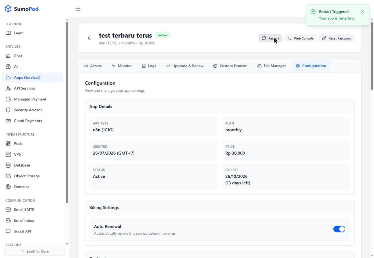Open Apps (Services) in the sidebar

click(x=32, y=77)
